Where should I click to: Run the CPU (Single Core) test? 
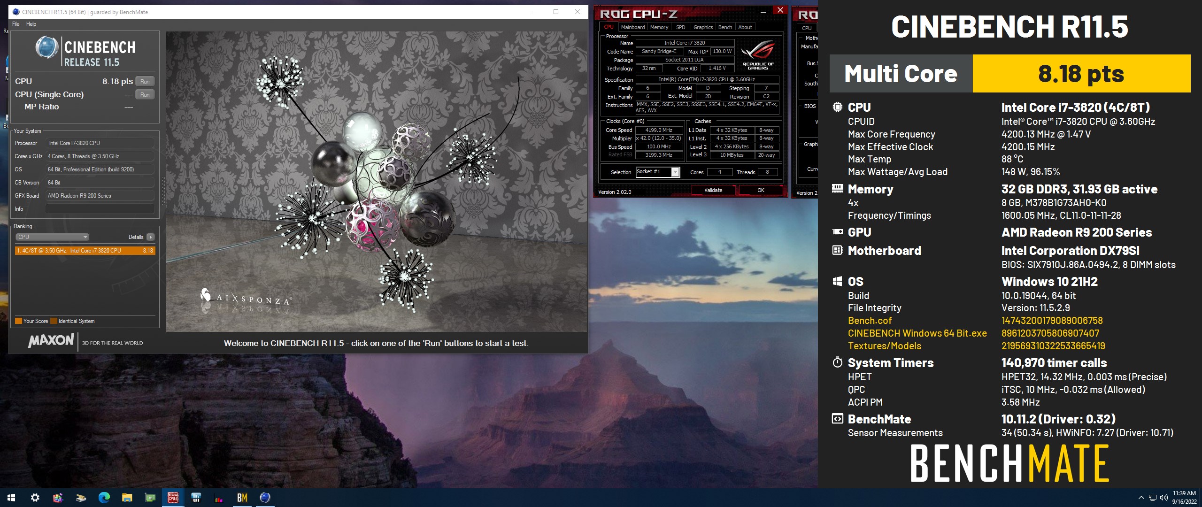pos(145,94)
